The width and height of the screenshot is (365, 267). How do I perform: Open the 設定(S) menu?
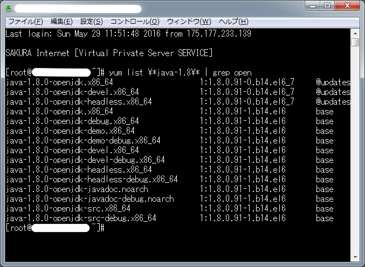point(92,22)
